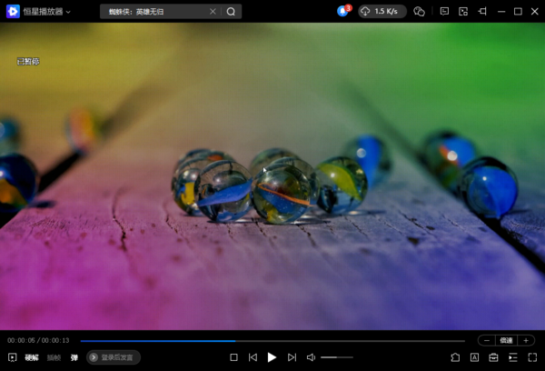The height and width of the screenshot is (371, 545).
Task: Open the download speed 1.5 K/s panel
Action: coord(381,12)
